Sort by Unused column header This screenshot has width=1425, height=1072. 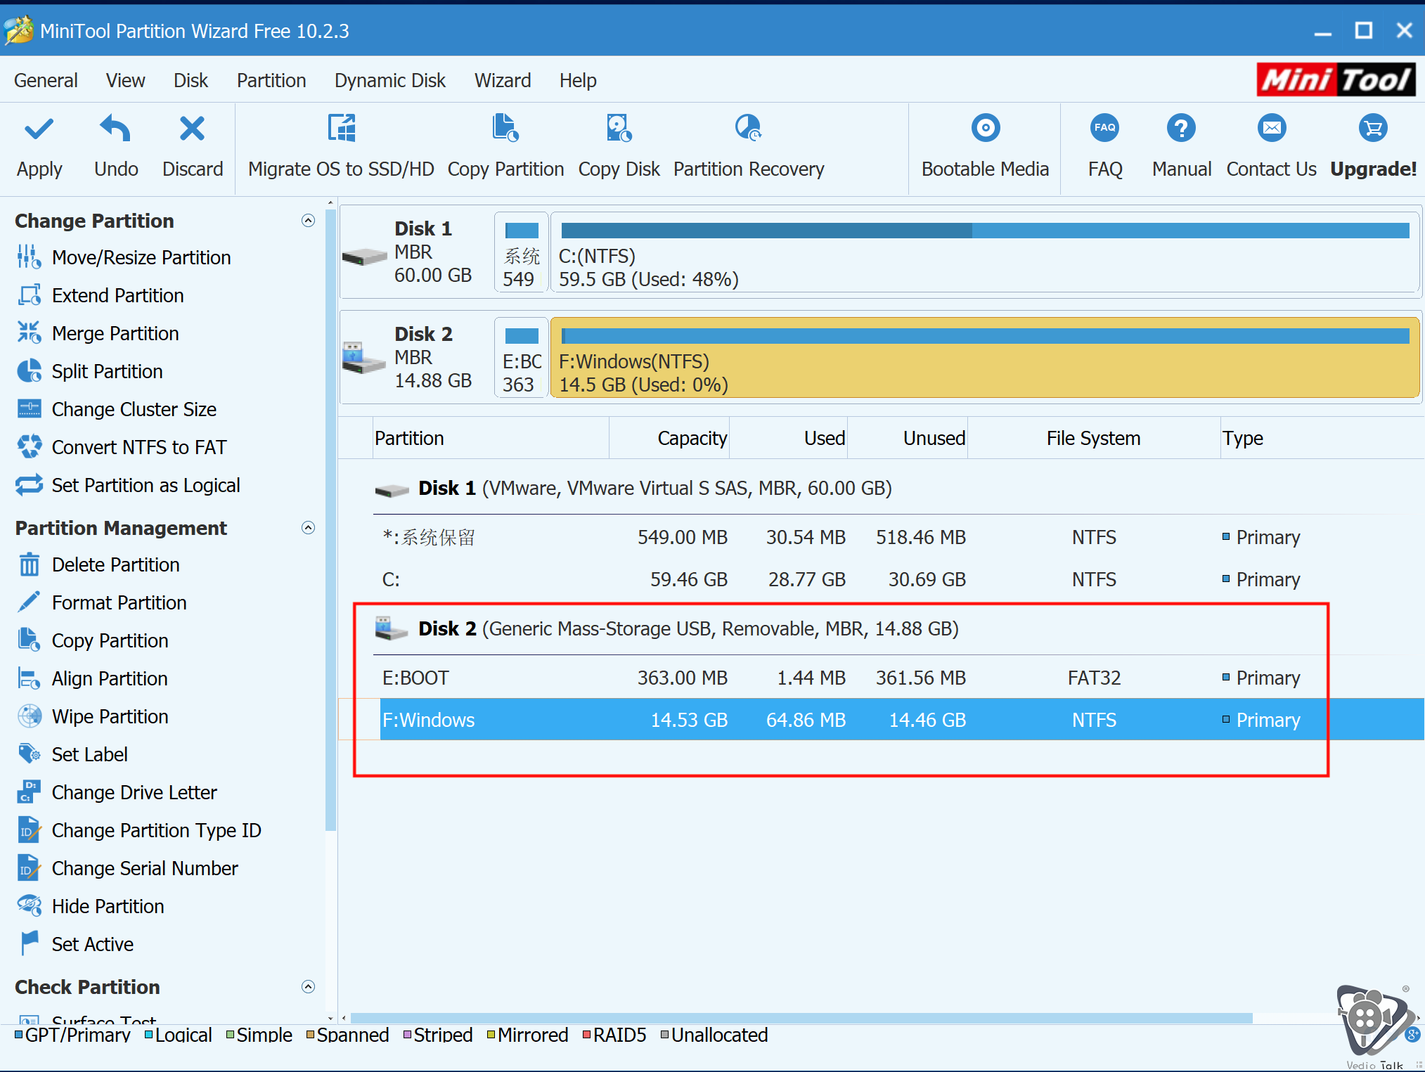click(x=908, y=438)
